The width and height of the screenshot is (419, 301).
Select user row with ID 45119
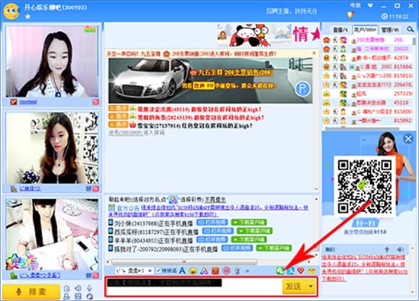(367, 102)
